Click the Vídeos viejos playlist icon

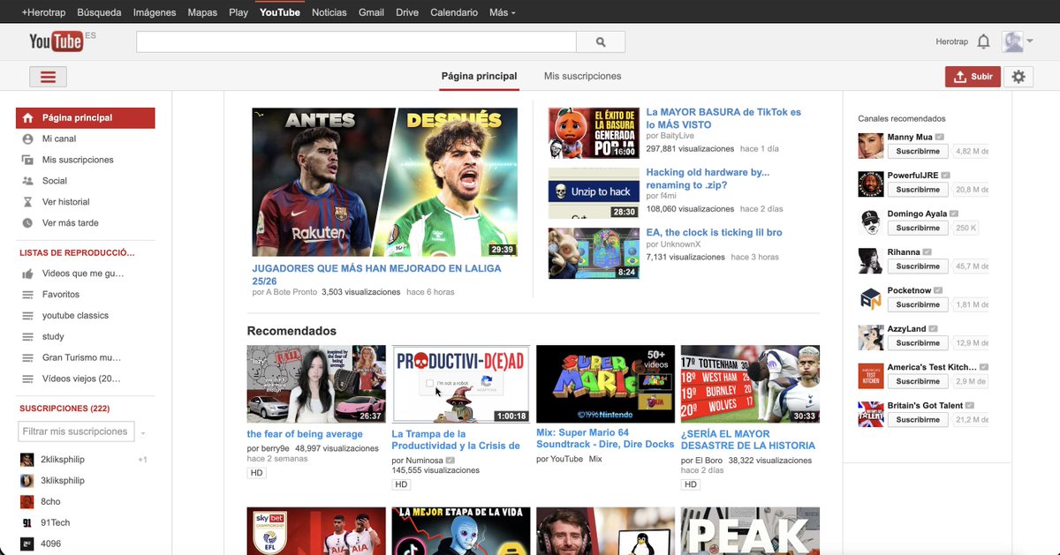tap(27, 379)
